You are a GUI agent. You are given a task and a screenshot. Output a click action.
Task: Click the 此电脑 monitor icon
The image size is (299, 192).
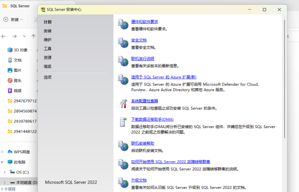pos(10,162)
